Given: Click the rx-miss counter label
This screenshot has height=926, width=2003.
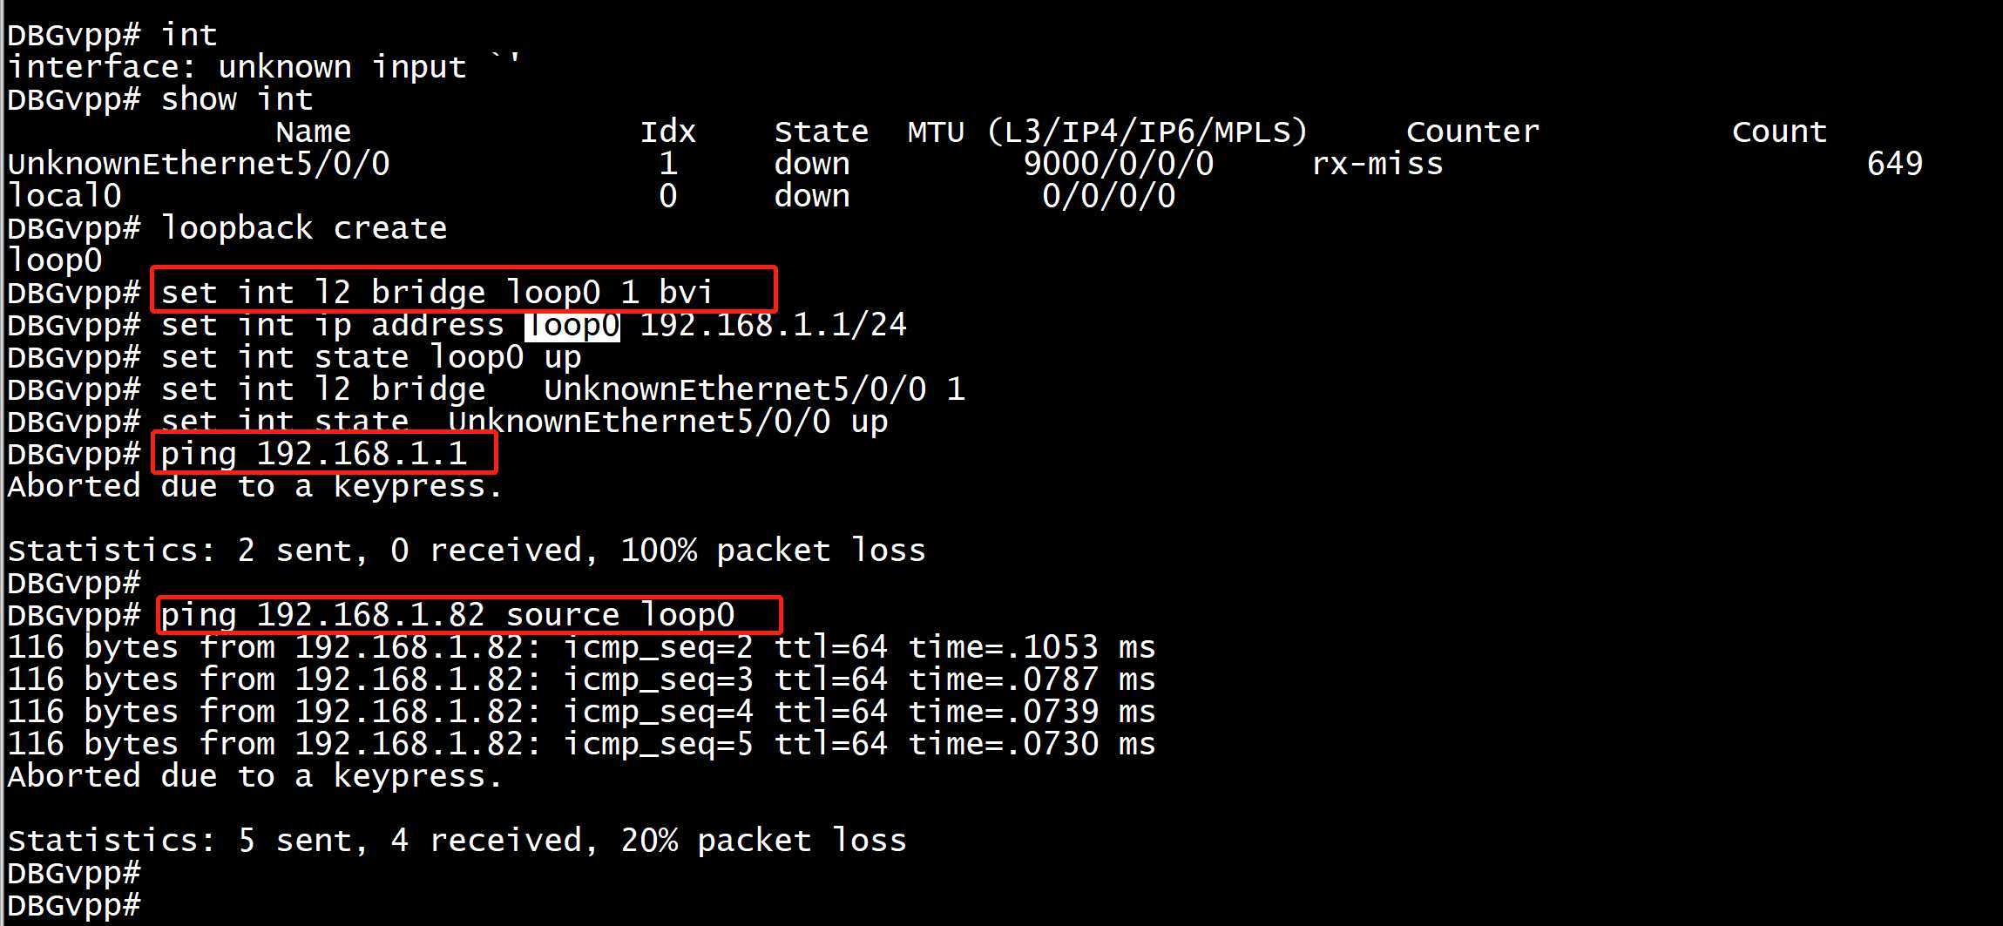Looking at the screenshot, I should (x=1377, y=164).
